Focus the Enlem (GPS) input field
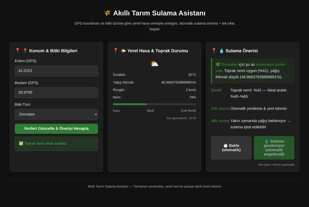 pyautogui.click(x=56, y=71)
